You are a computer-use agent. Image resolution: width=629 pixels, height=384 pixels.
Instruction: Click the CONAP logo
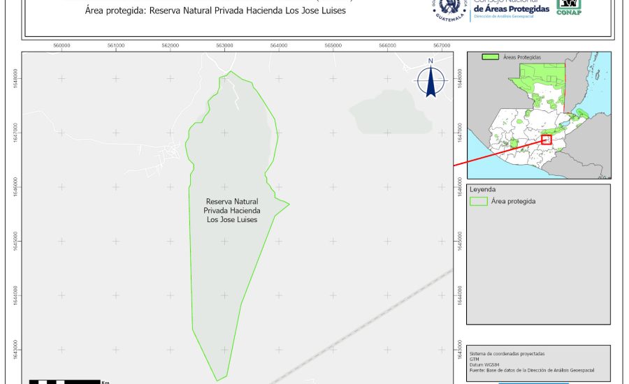click(569, 6)
